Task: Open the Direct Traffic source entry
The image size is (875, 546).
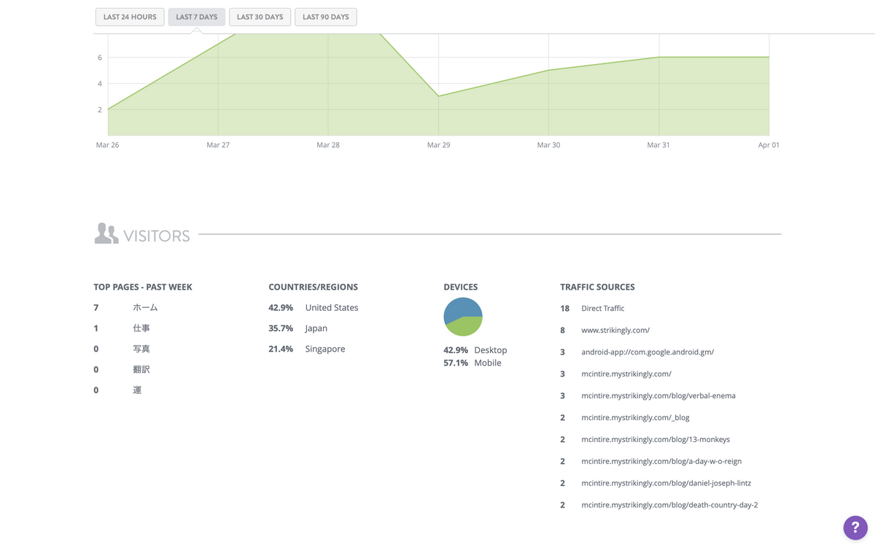Action: click(x=602, y=308)
